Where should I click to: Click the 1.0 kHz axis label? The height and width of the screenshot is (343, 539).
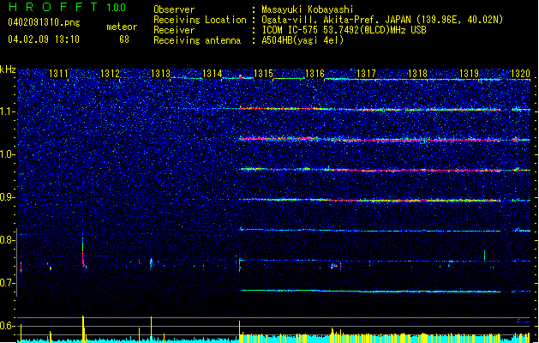coord(6,154)
